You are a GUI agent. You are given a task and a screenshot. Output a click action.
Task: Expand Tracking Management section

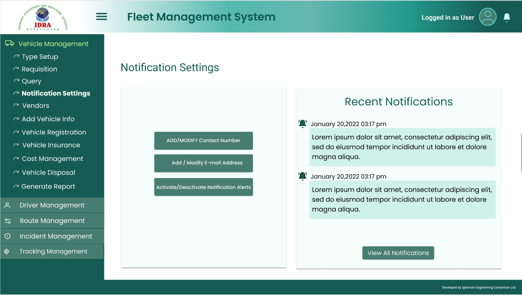pyautogui.click(x=52, y=251)
